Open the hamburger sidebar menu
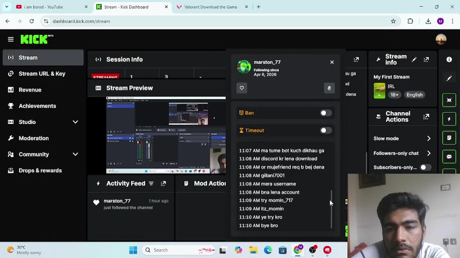The width and height of the screenshot is (460, 258). (11, 39)
